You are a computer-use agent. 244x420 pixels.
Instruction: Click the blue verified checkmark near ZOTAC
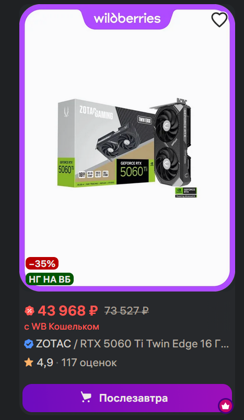[29, 344]
